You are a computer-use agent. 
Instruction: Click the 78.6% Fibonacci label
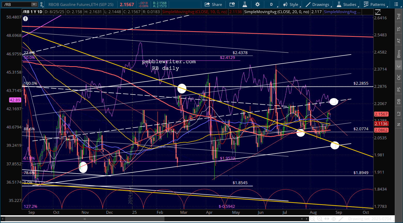click(29, 173)
